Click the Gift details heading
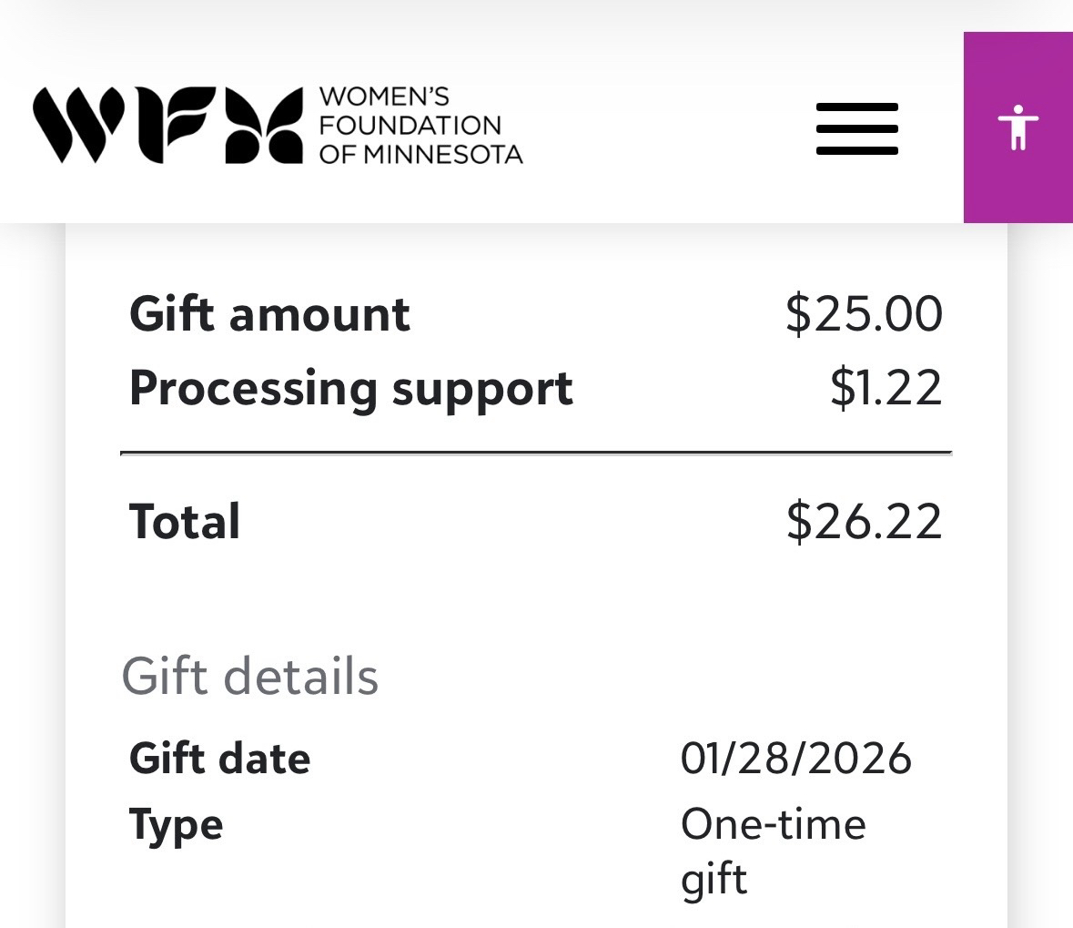 click(250, 677)
